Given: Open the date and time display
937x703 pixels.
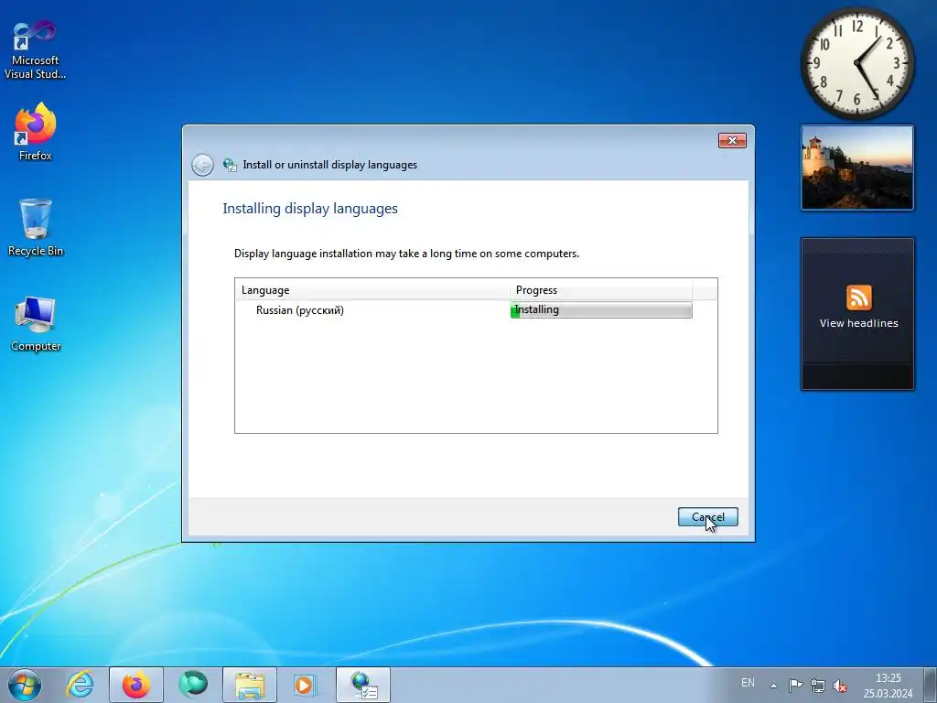Looking at the screenshot, I should point(888,686).
